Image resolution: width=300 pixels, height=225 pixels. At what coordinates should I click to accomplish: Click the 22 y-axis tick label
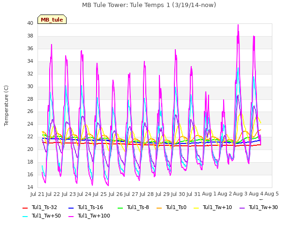[x=30, y=136]
